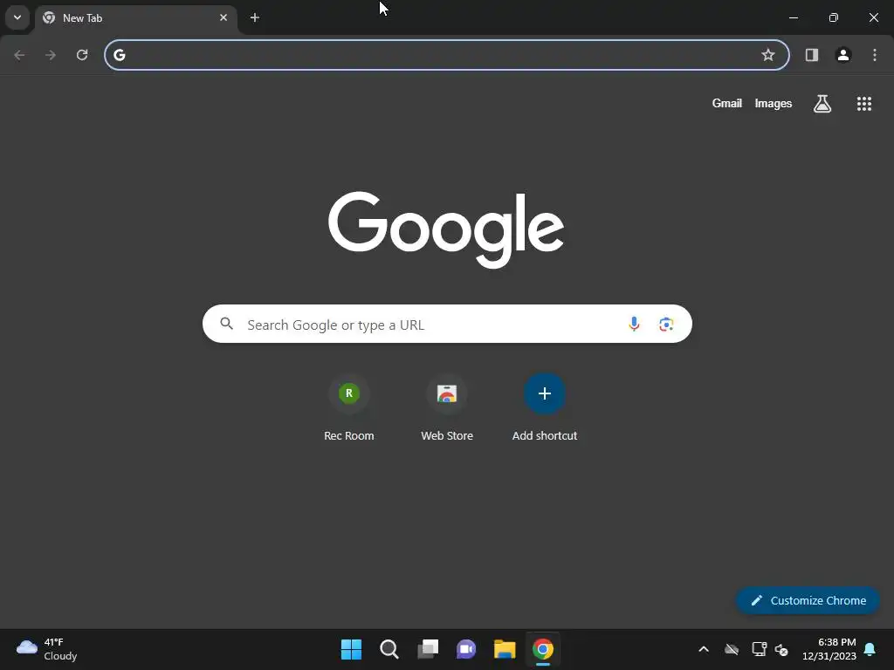Open the clock showing 6:38 PM
Viewport: 894px width, 670px height.
[829, 649]
